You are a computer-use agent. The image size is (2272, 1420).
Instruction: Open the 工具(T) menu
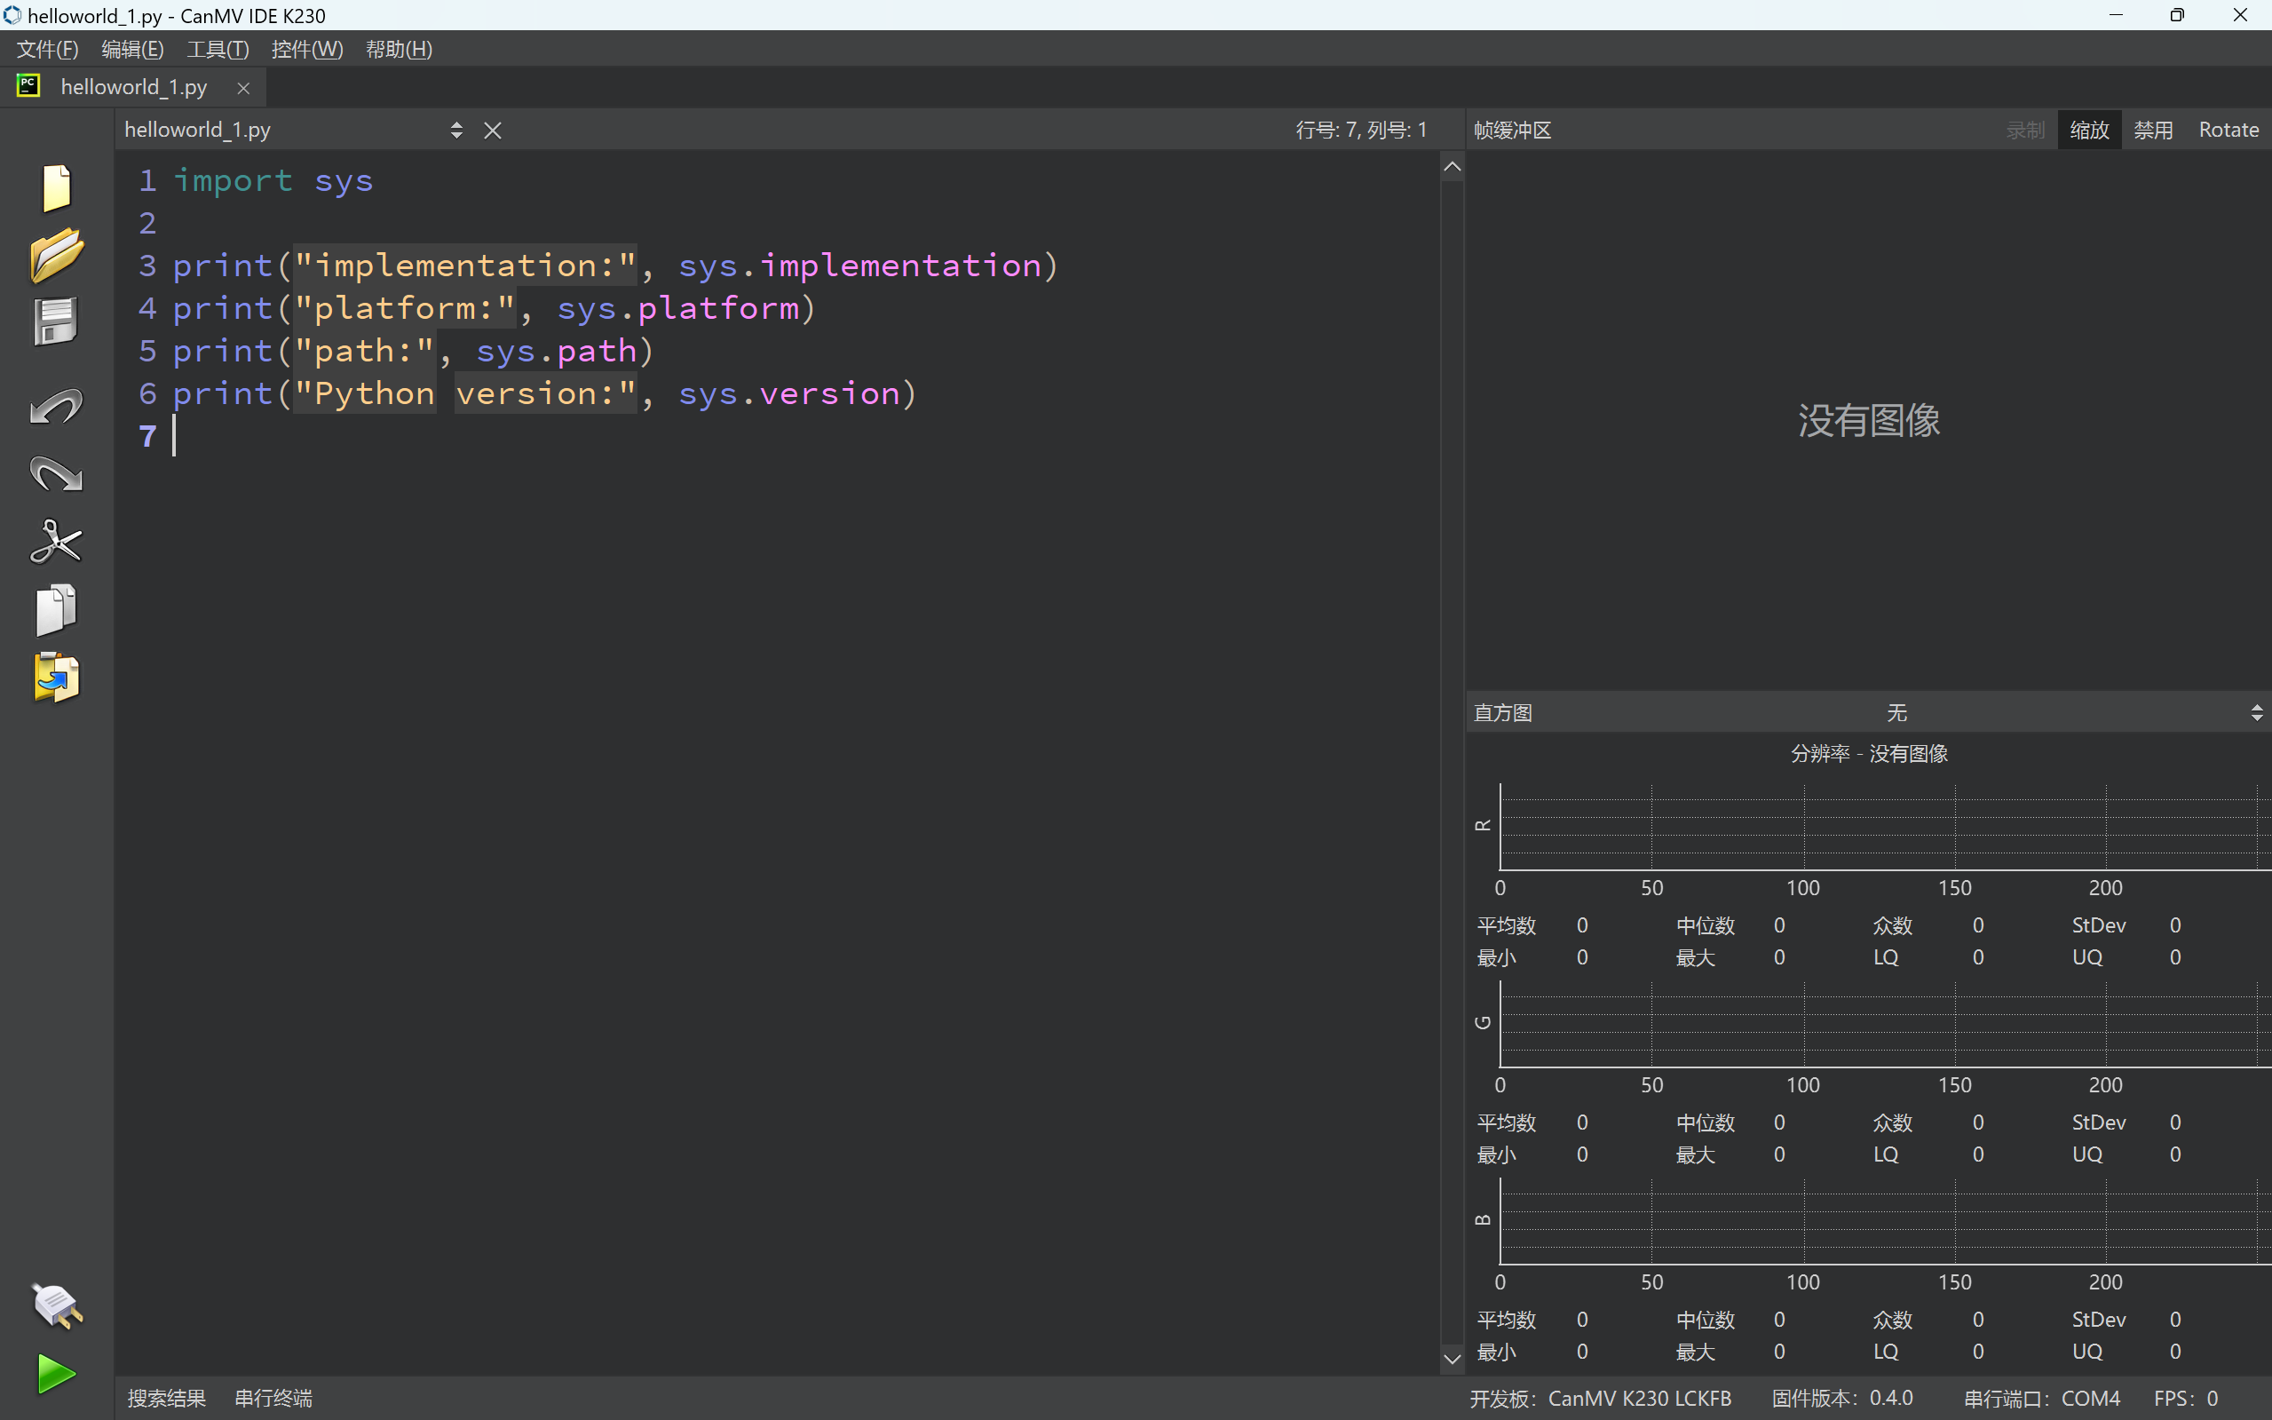pos(217,49)
